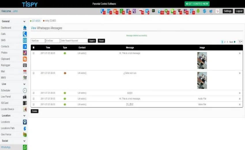Go to page 3 of messages
The width and height of the screenshot is (245, 150).
coord(227,42)
